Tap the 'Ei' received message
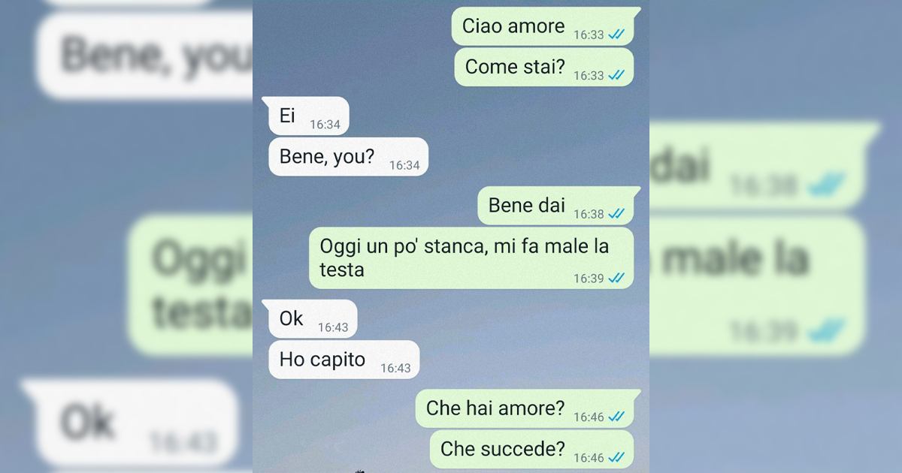This screenshot has height=473, width=902. [x=307, y=116]
